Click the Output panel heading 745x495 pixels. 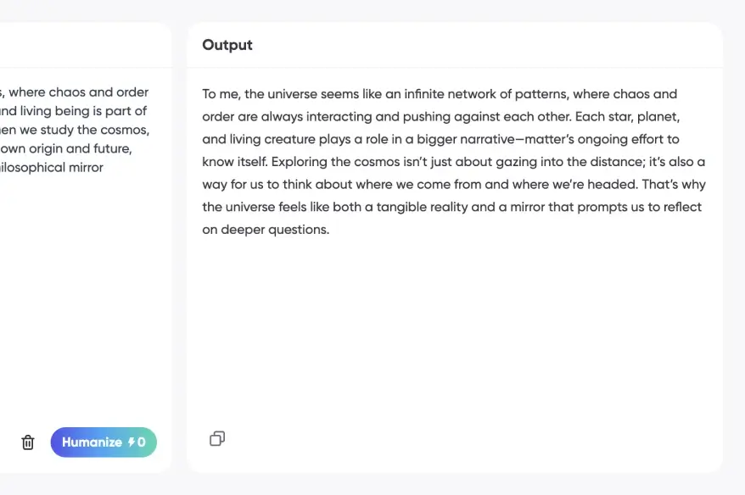(x=227, y=45)
